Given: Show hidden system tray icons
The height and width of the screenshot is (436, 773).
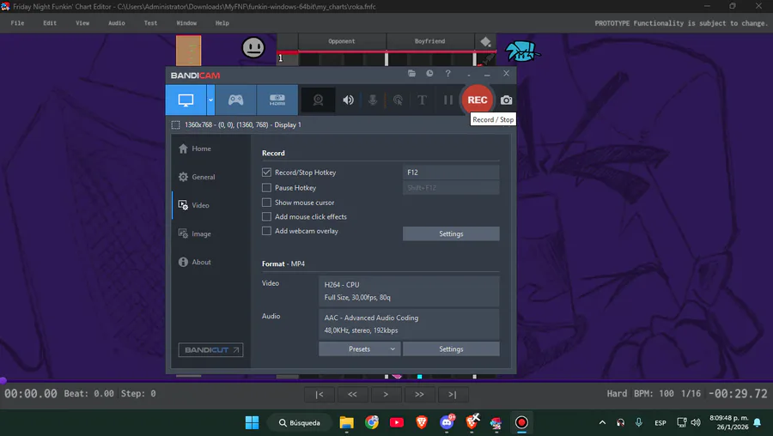Looking at the screenshot, I should 602,423.
